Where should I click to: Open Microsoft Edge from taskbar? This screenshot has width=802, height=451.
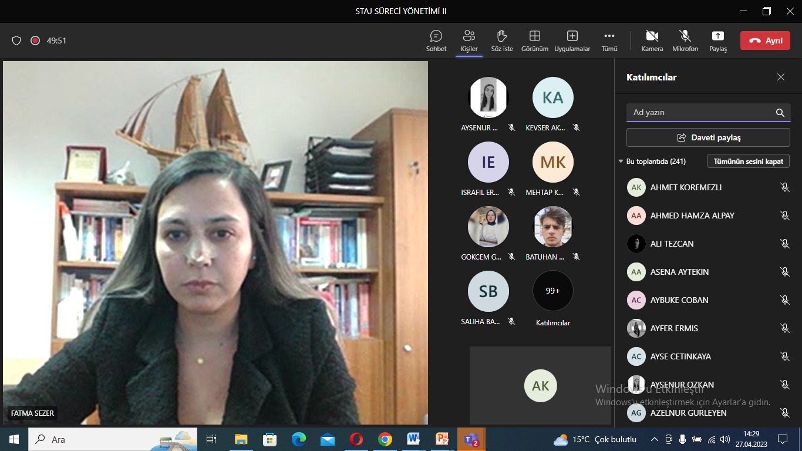pos(299,439)
